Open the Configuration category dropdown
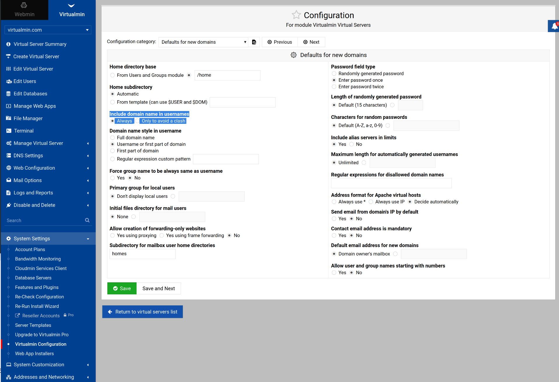Screen dimensions: 559x382 tap(203, 42)
